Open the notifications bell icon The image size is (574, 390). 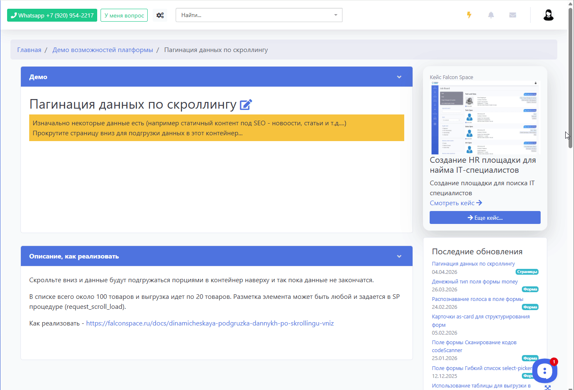tap(491, 15)
